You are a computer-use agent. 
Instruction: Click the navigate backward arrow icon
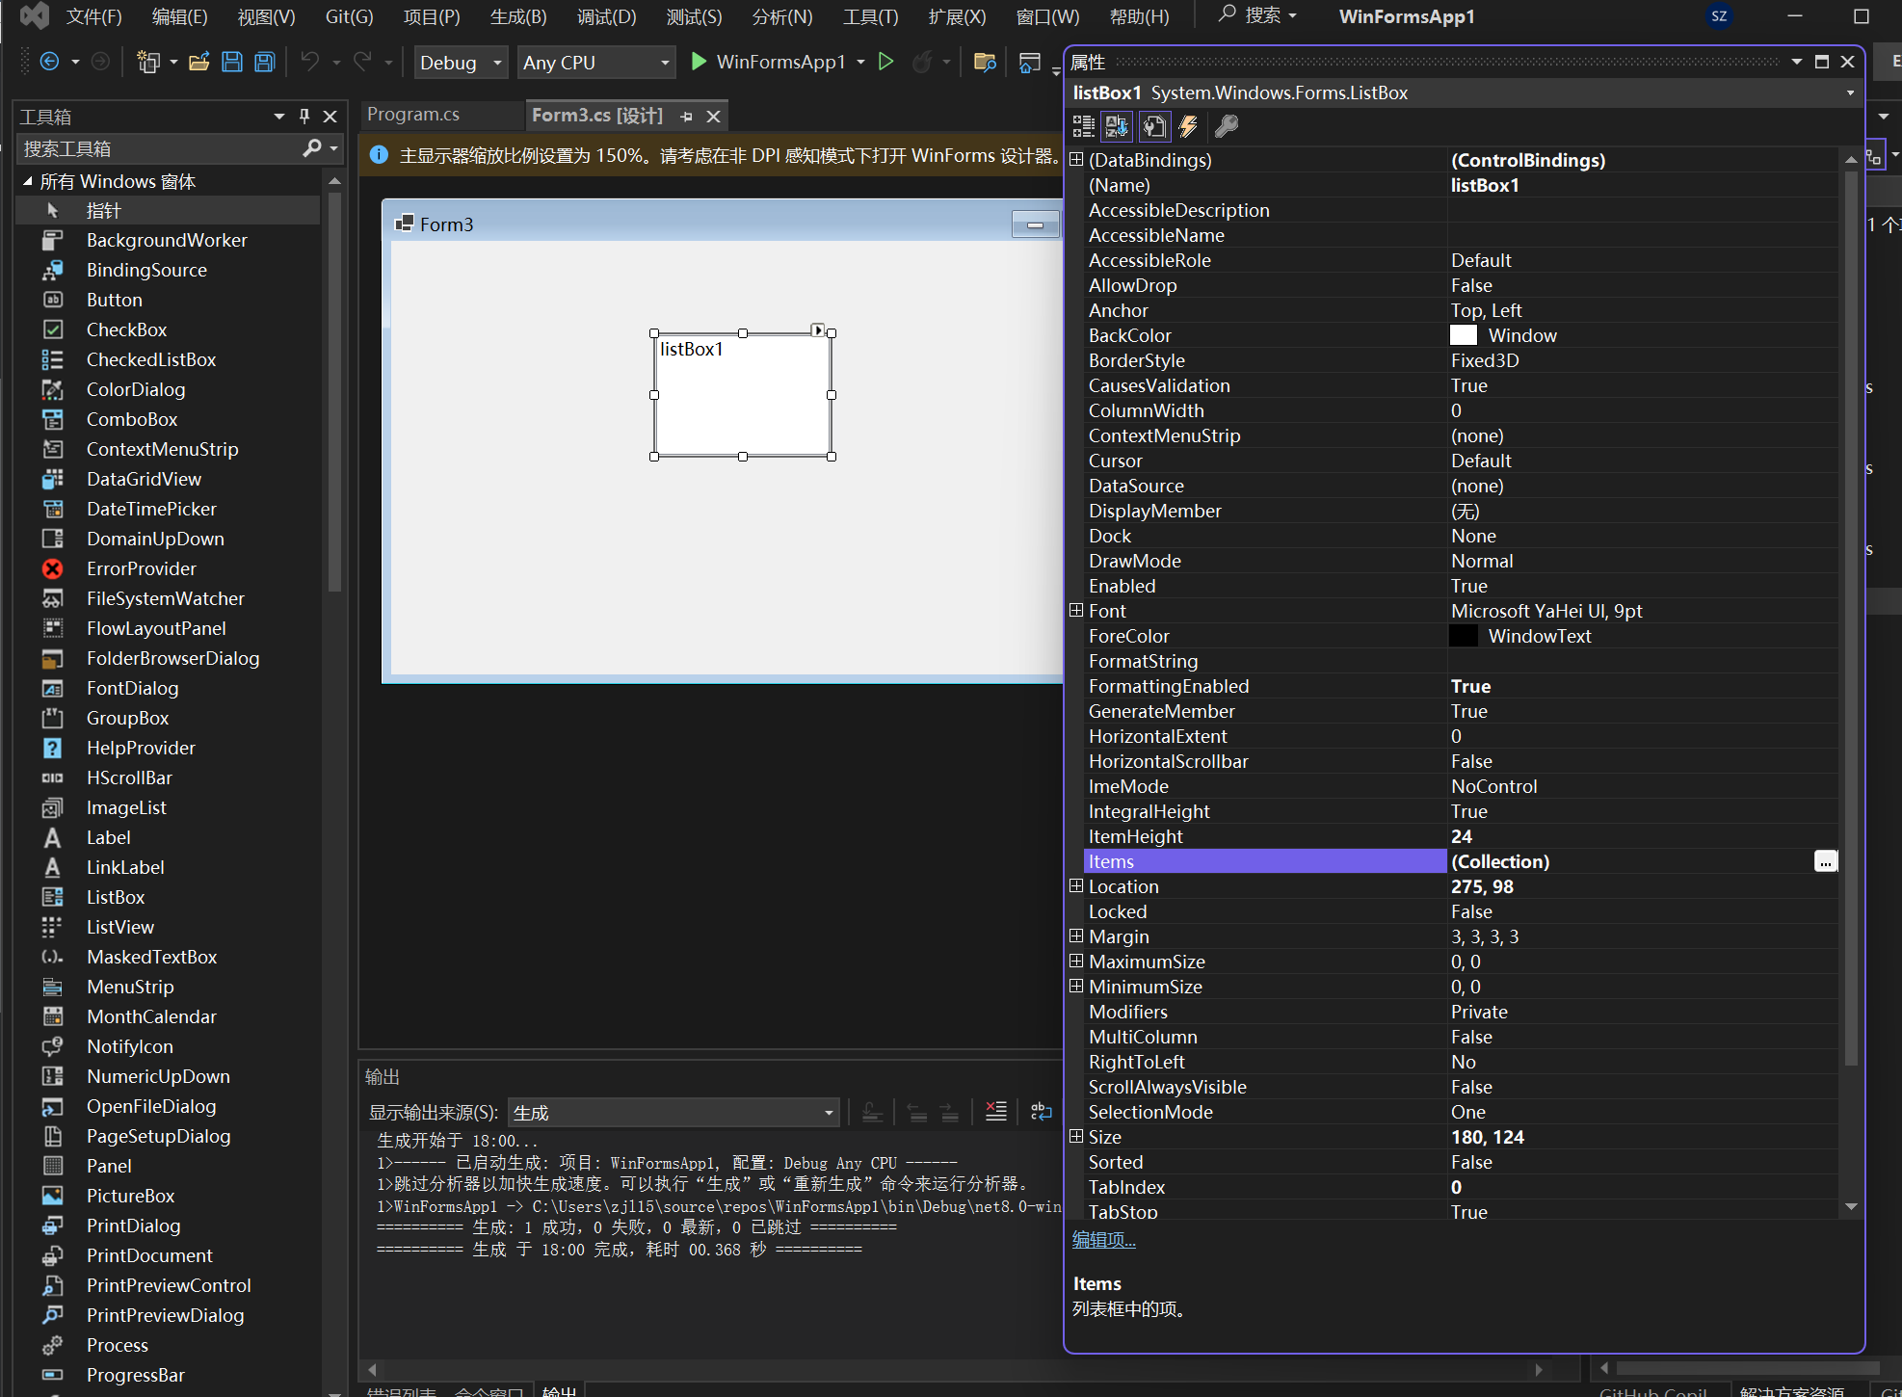coord(50,62)
